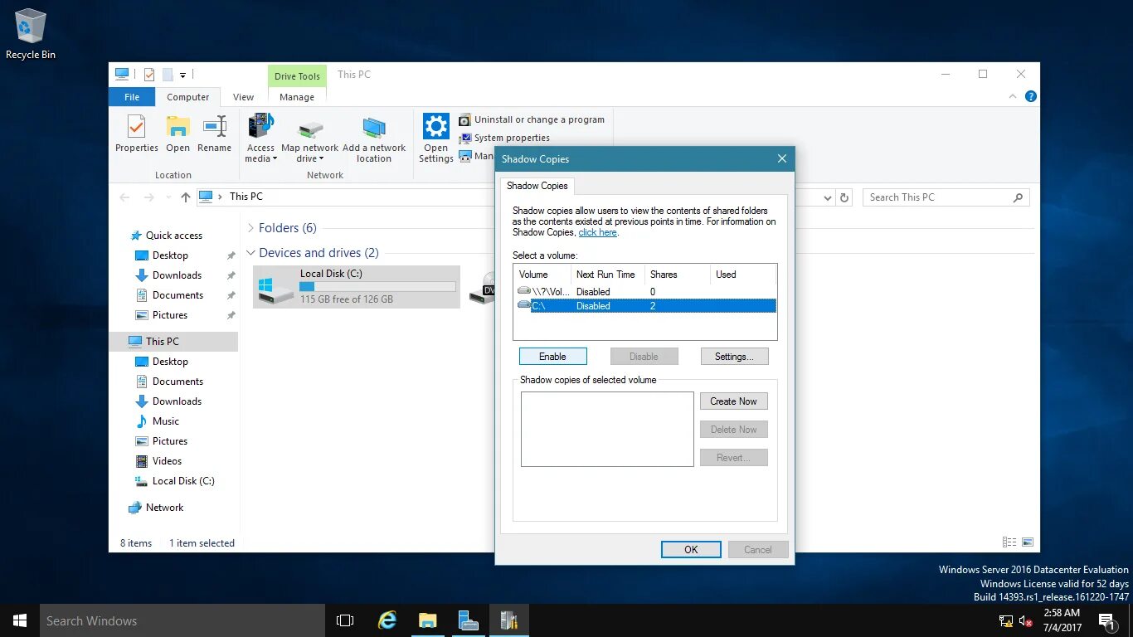Click the Next Run Time column header
The image size is (1133, 637).
pos(607,275)
